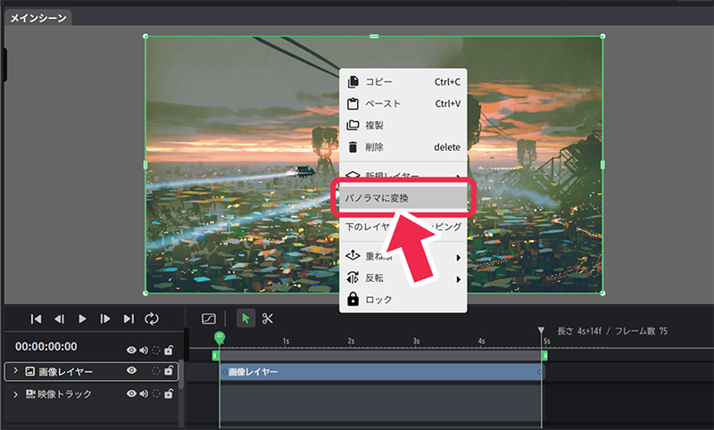Screen dimensions: 714x430
Task: Hide the 映像トラック track
Action: 131,393
